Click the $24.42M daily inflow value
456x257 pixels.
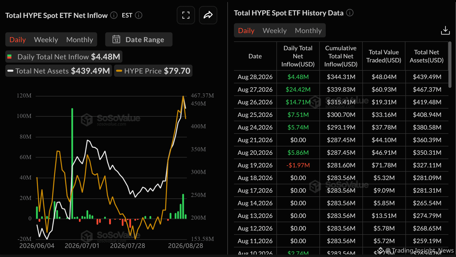tap(298, 89)
